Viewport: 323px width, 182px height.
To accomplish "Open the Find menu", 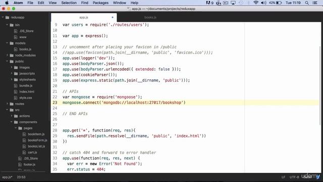I will (x=84, y=3).
